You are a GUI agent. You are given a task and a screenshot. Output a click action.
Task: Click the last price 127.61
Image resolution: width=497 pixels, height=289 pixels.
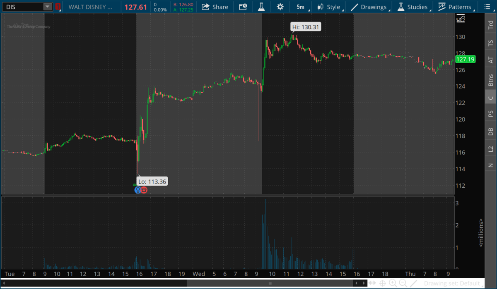[136, 7]
